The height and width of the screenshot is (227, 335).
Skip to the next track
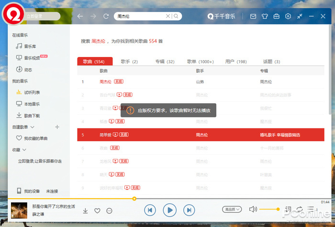(x=189, y=210)
